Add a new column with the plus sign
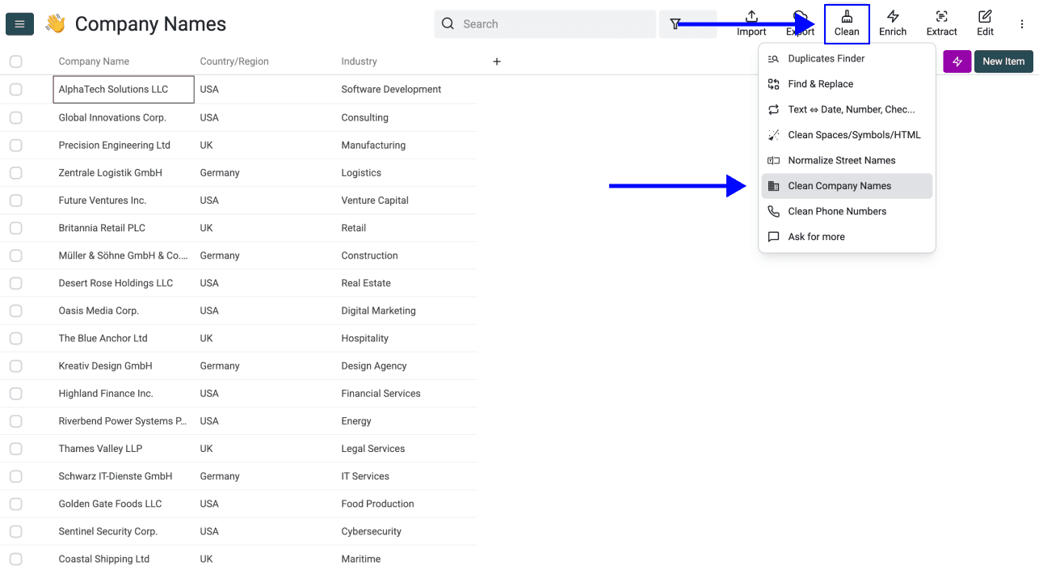 496,61
